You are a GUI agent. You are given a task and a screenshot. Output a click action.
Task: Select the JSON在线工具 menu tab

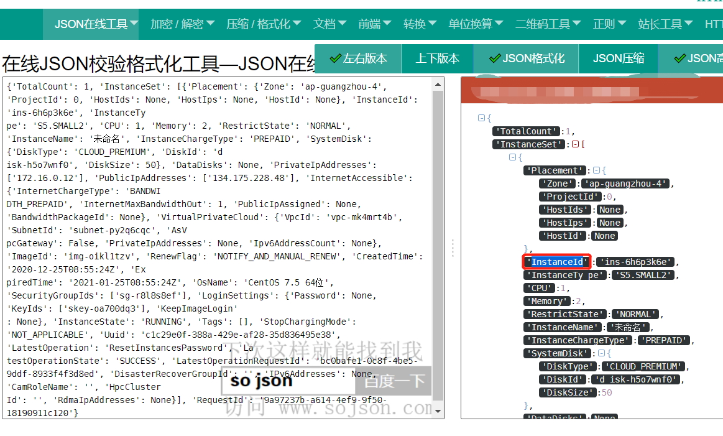[91, 24]
